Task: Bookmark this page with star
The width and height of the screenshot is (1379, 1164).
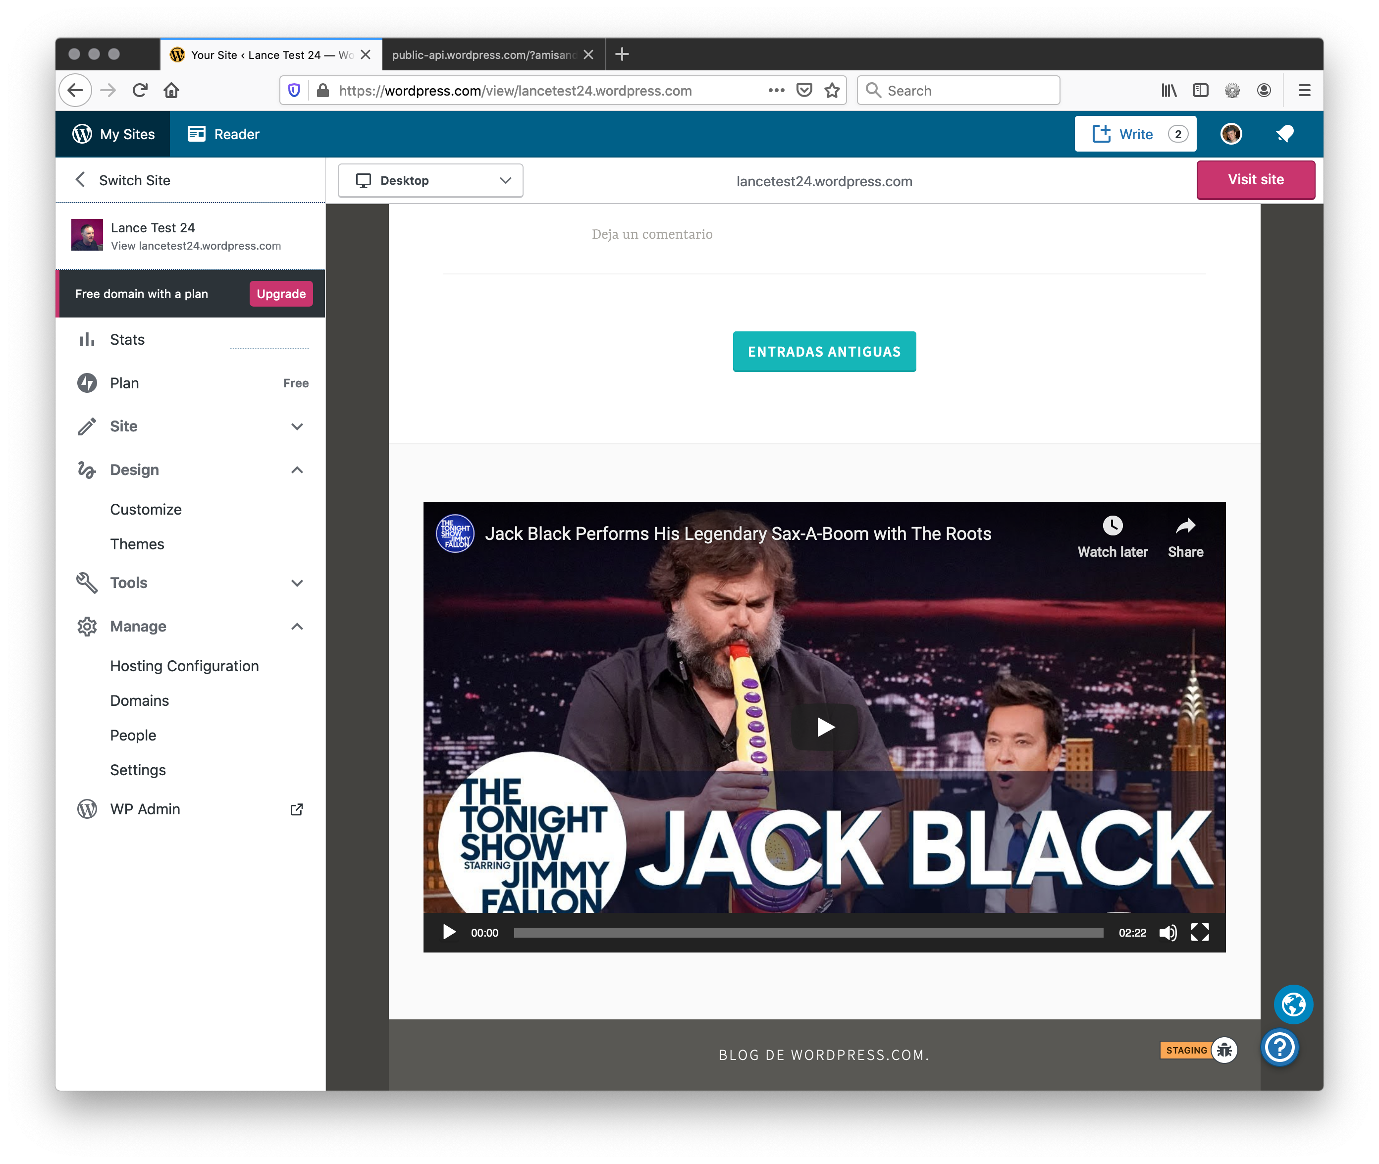Action: coord(832,91)
